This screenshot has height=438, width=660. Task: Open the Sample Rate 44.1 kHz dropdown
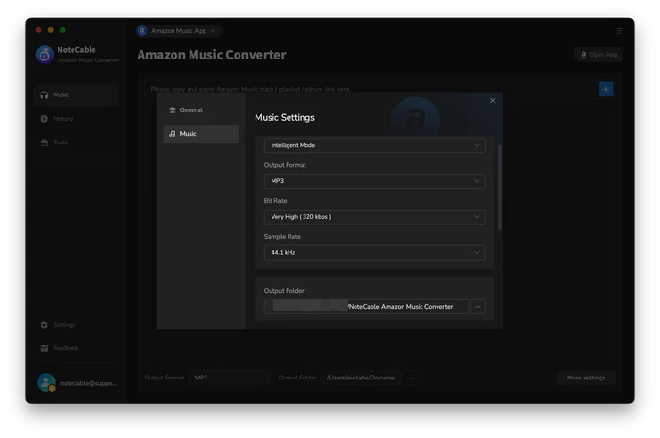pos(374,253)
